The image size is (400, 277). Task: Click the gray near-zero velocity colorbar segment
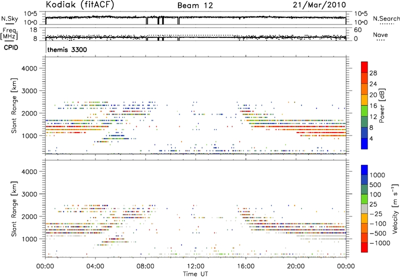(x=364, y=208)
